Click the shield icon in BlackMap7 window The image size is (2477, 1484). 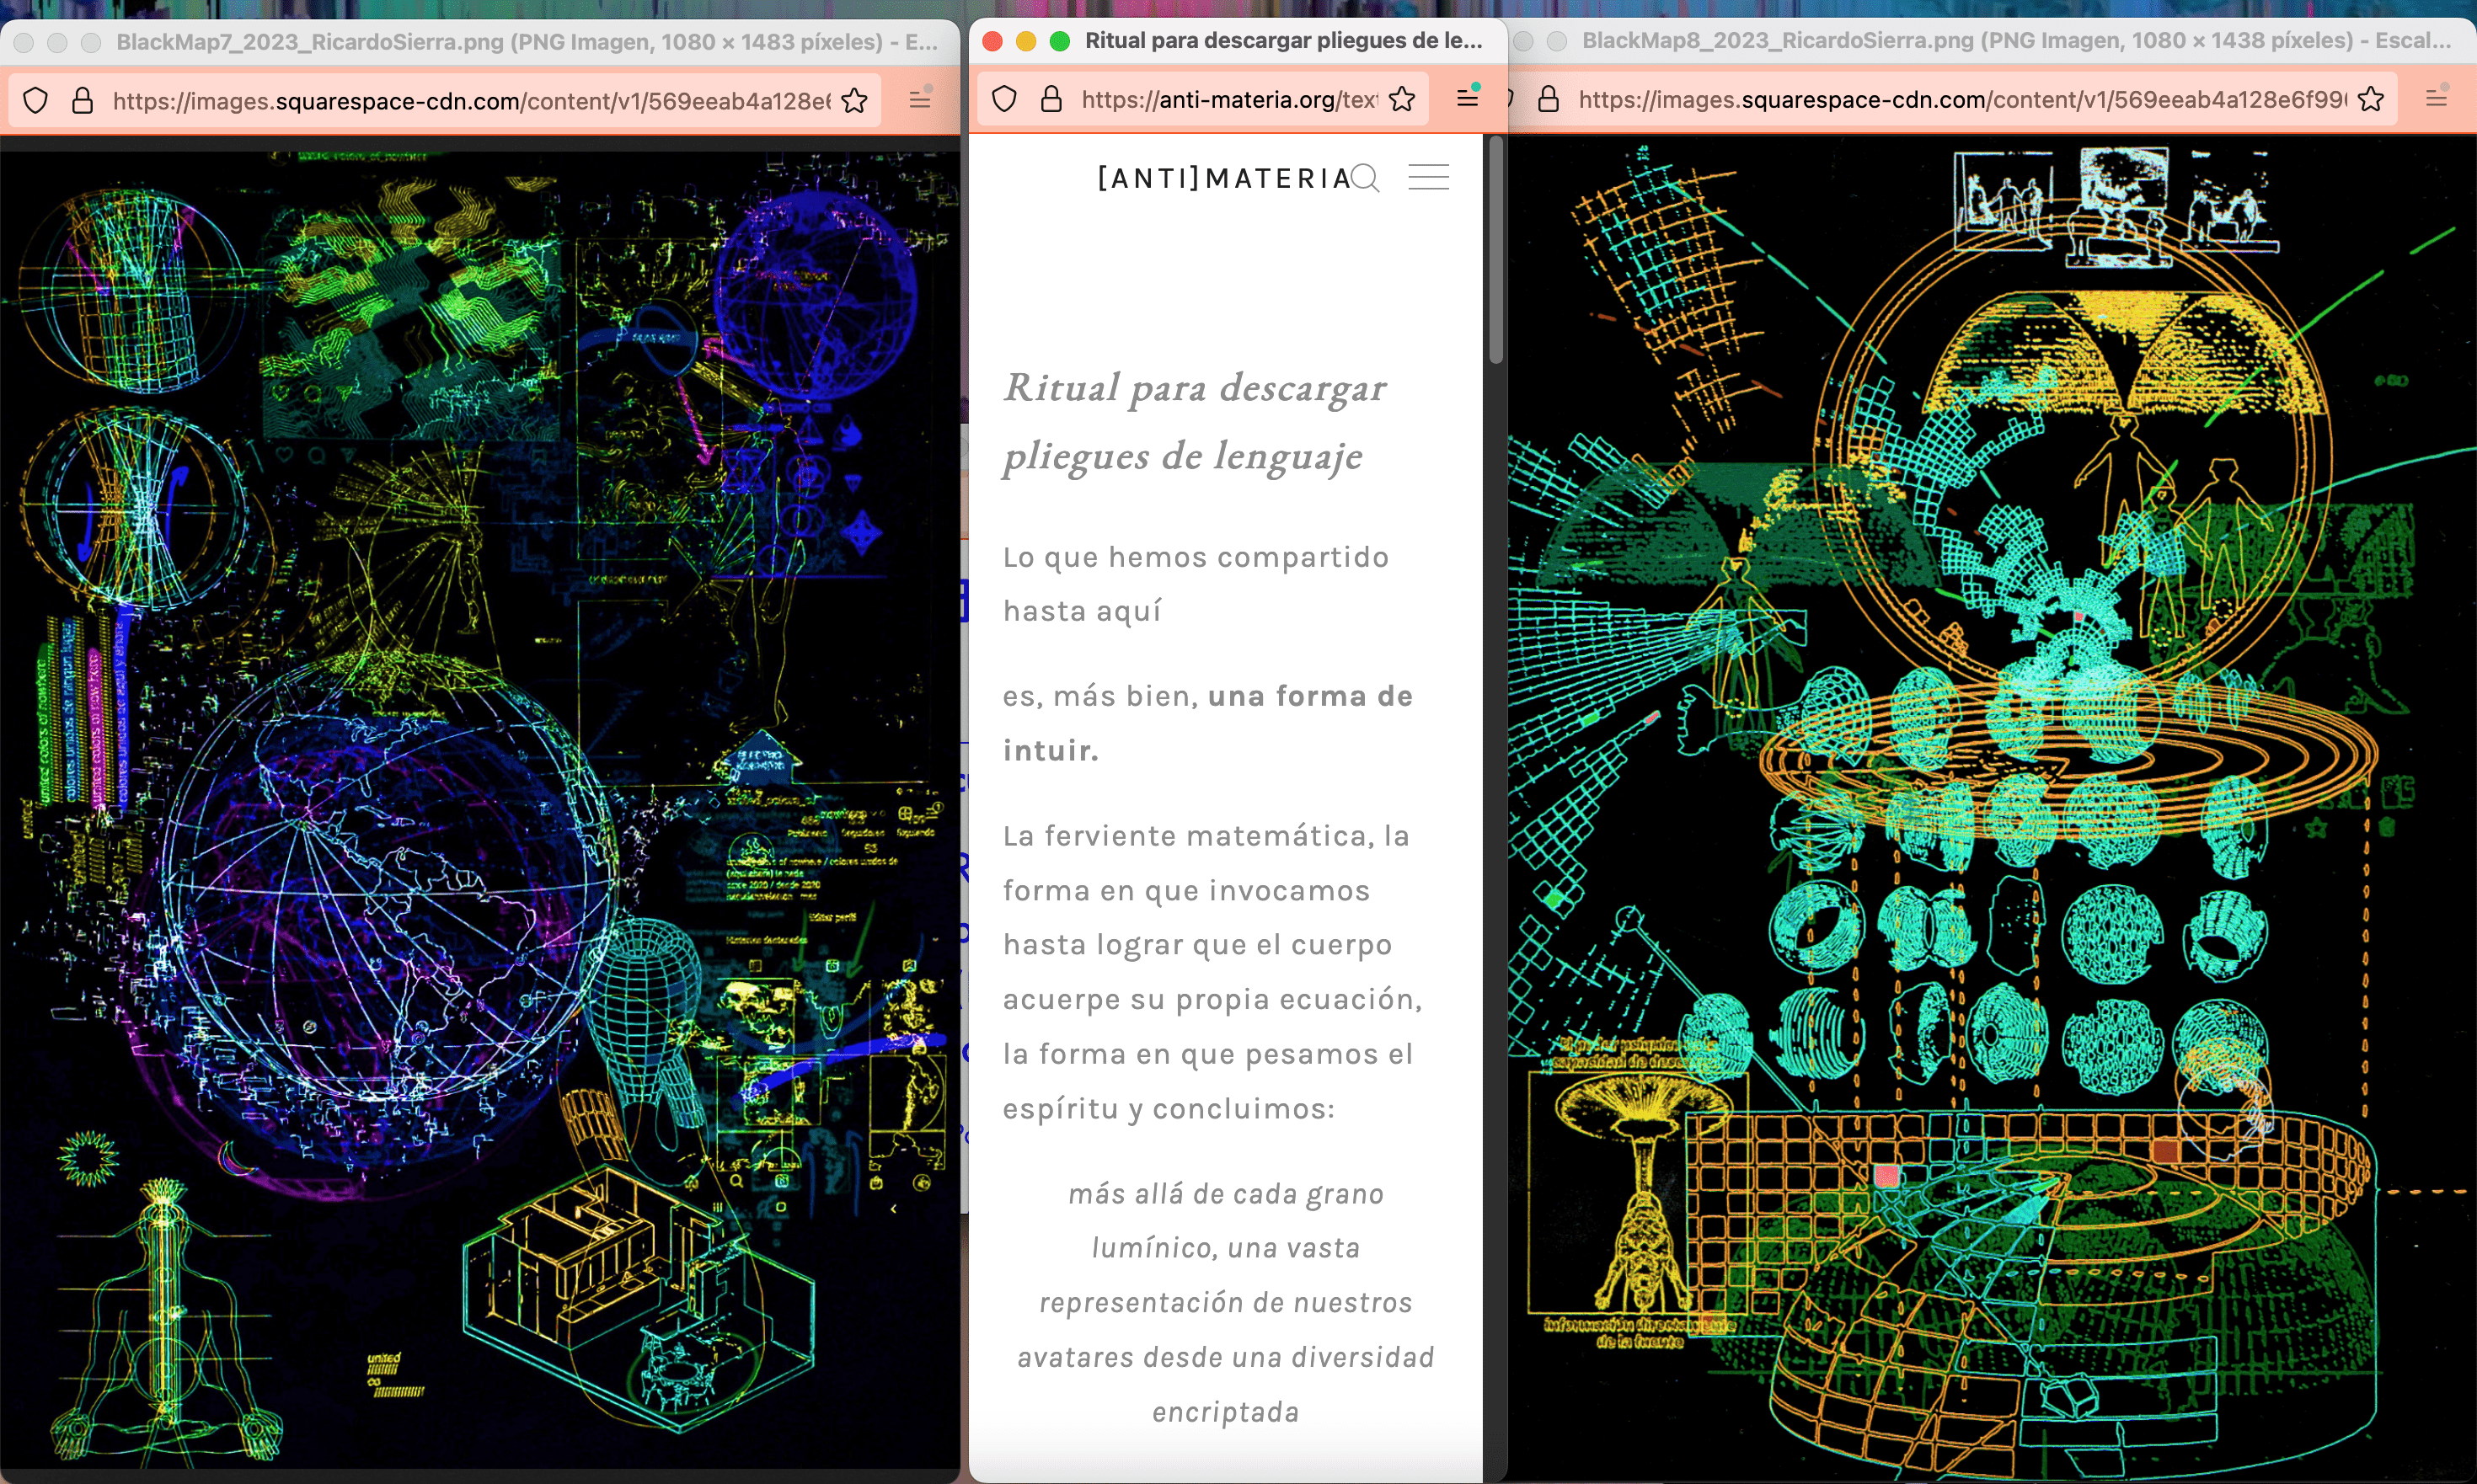pos(36,100)
